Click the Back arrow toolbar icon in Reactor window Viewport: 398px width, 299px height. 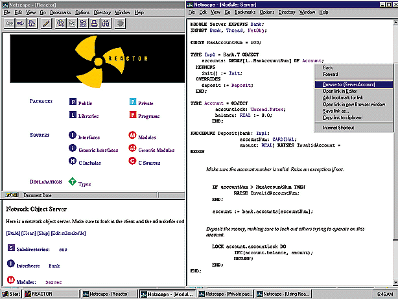tap(9, 23)
